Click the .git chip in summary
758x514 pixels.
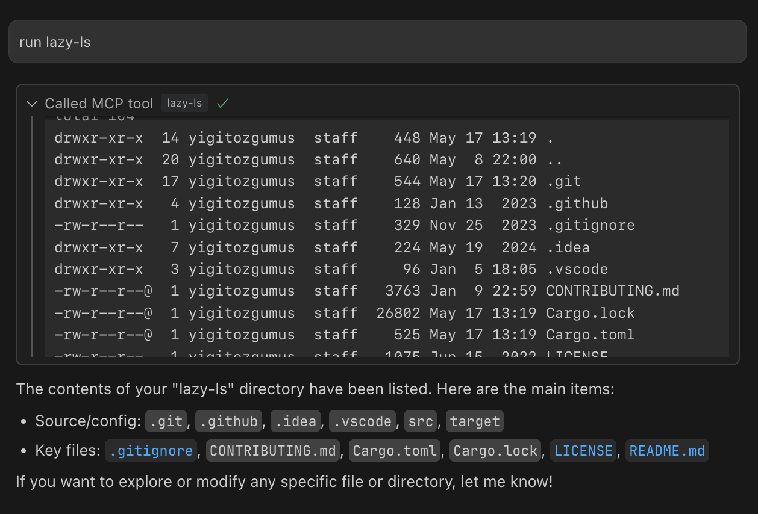(166, 421)
